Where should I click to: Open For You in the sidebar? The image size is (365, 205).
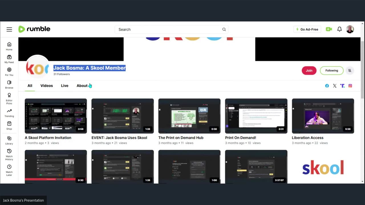(9, 72)
